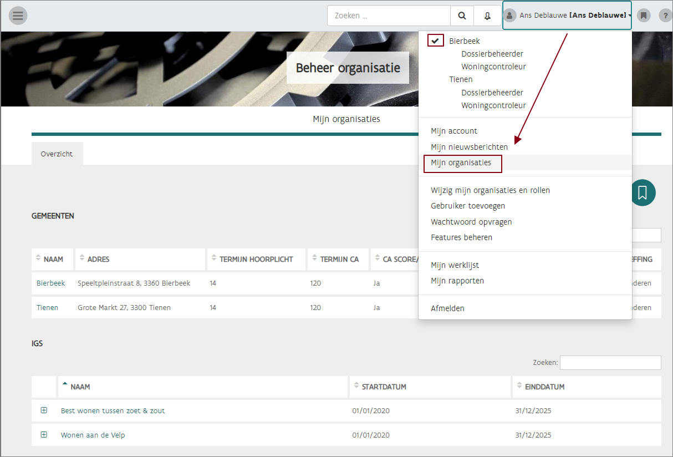Screen dimensions: 673x457
Task: Open the Tienen municipality link
Action: tap(47, 307)
